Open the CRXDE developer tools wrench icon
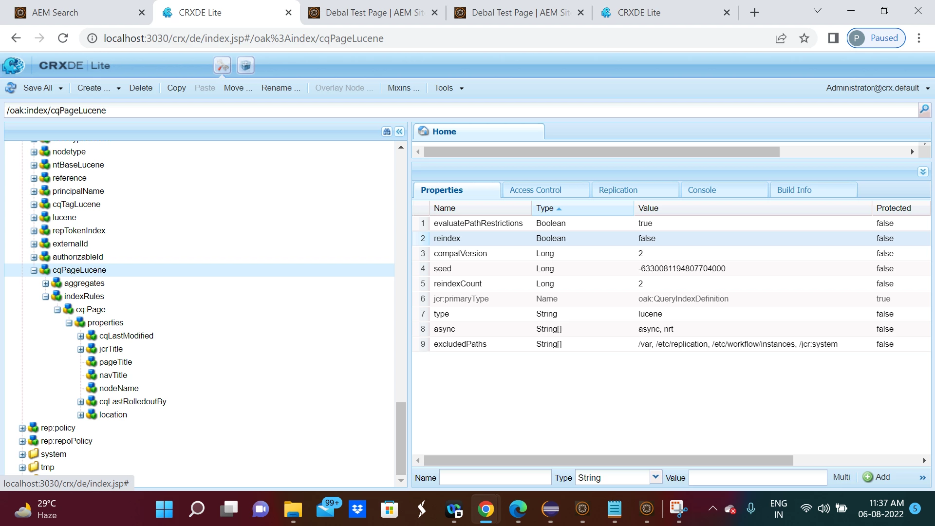935x526 pixels. tap(222, 65)
